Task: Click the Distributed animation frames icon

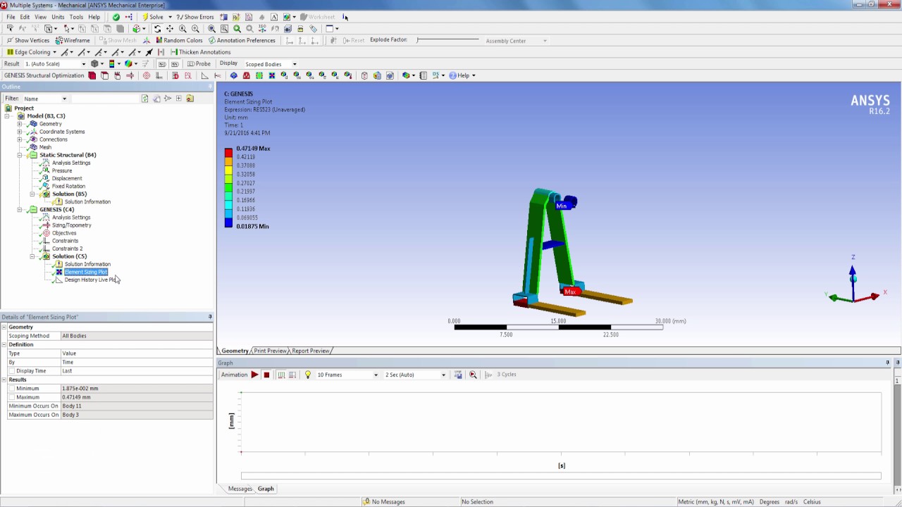Action: point(281,375)
